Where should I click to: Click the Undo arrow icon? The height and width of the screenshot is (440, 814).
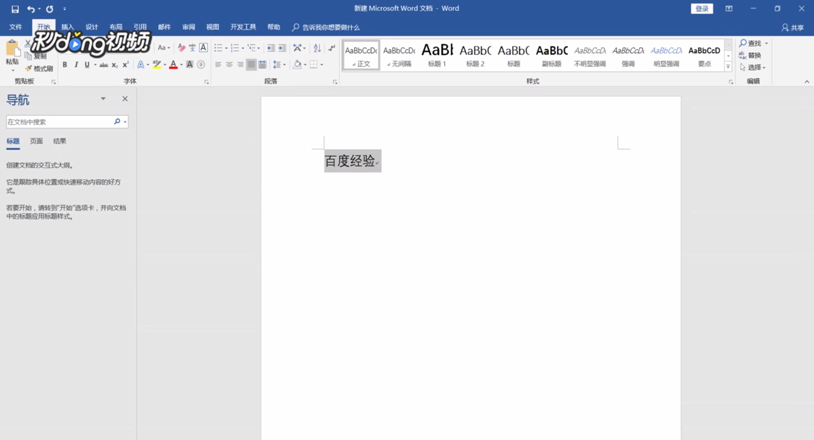click(x=31, y=9)
